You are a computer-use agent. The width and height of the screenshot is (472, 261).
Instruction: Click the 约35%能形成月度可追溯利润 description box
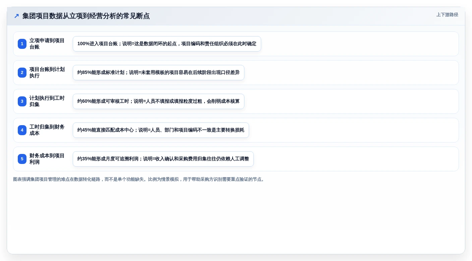[x=163, y=159]
